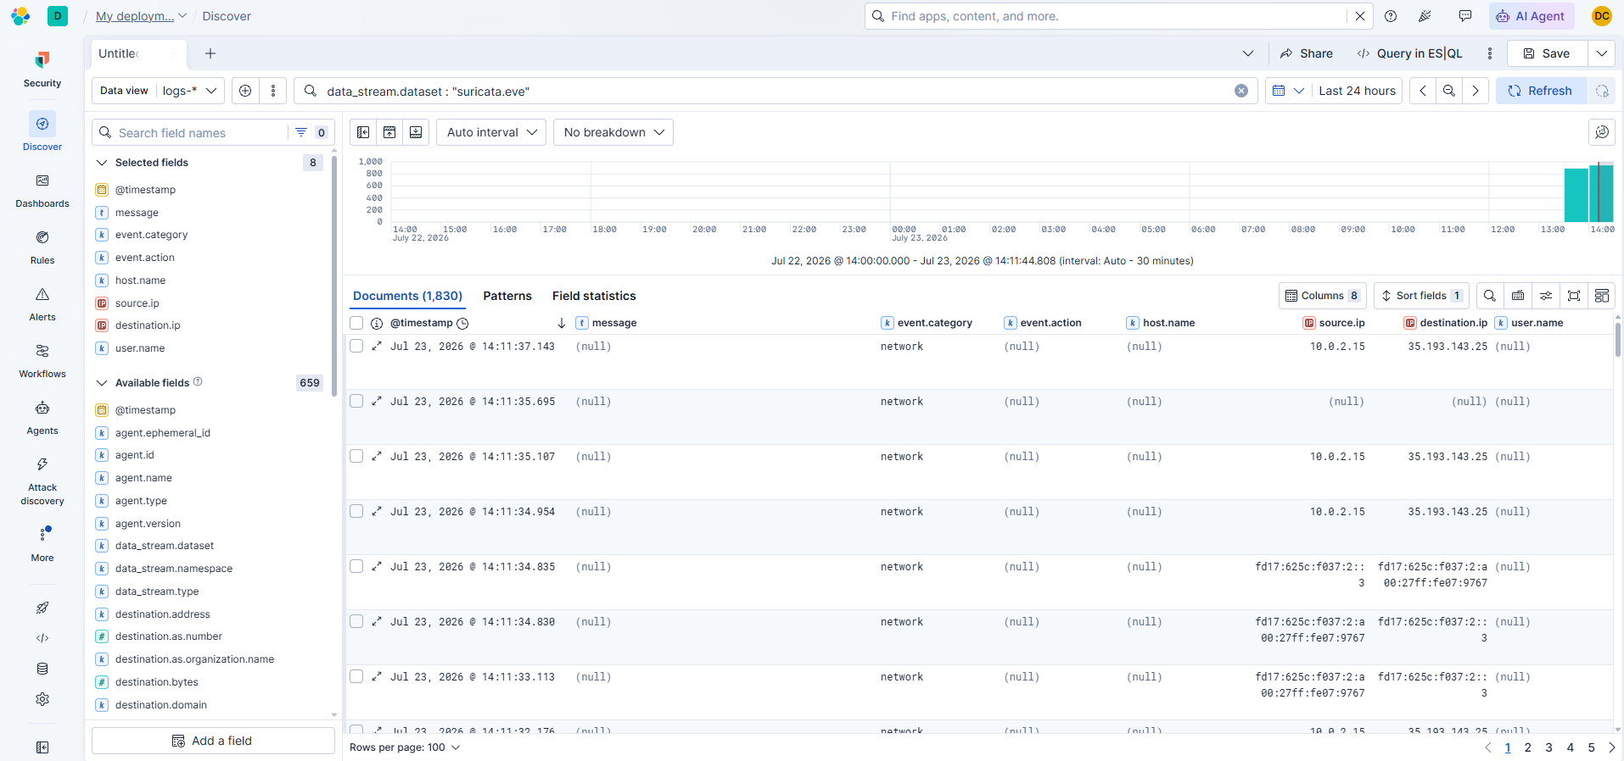
Task: Open the Rows per page dropdown
Action: point(405,747)
